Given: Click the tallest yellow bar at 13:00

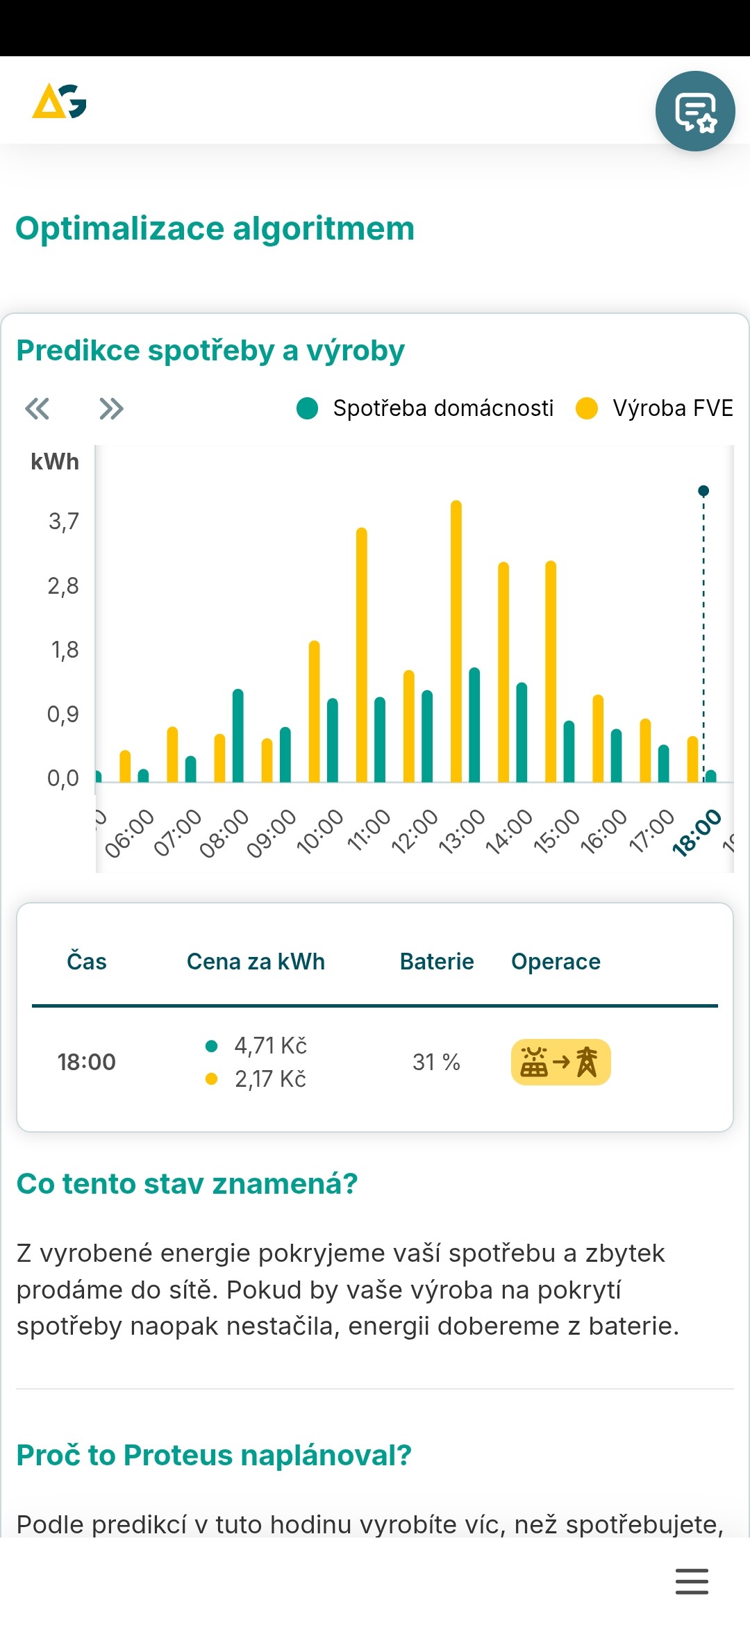Looking at the screenshot, I should pos(456,639).
